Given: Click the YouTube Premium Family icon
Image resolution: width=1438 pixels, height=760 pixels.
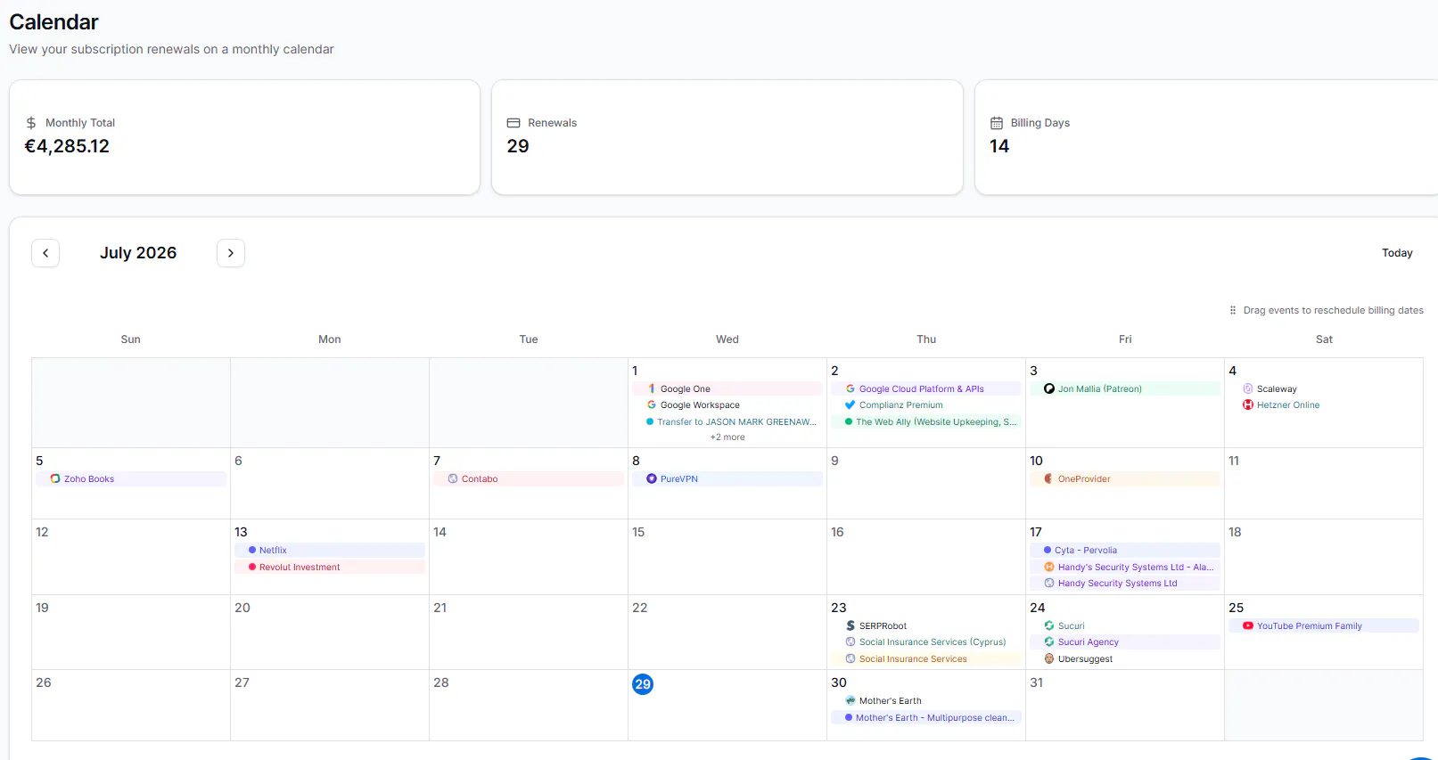Looking at the screenshot, I should pyautogui.click(x=1248, y=625).
